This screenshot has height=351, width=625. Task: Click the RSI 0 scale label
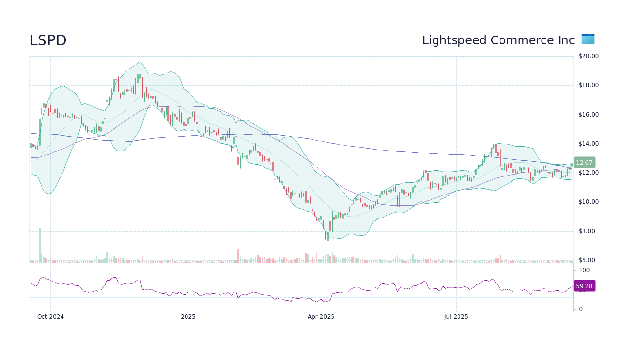[x=581, y=309]
